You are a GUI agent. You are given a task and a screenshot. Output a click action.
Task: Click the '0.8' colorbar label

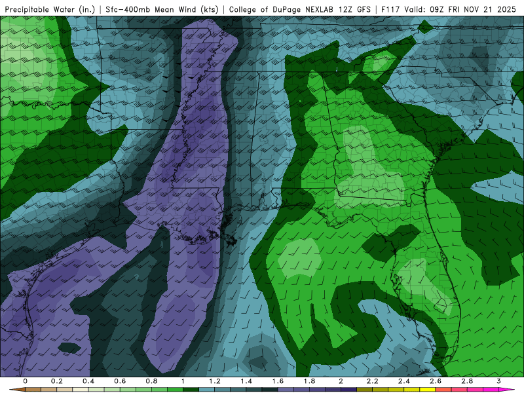tap(151, 381)
